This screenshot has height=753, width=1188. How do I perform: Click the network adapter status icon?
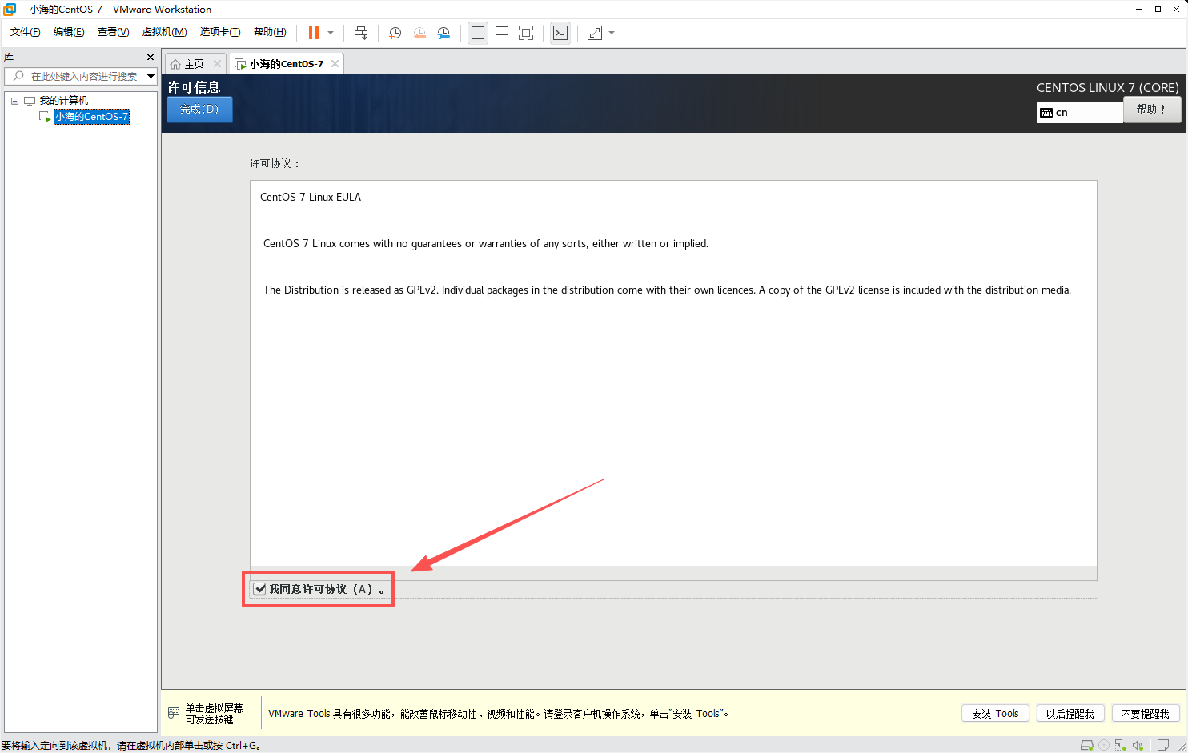[1121, 745]
